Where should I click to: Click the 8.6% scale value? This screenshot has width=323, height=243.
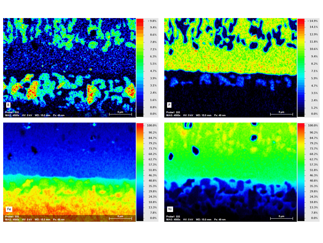pyautogui.click(x=153, y=35)
